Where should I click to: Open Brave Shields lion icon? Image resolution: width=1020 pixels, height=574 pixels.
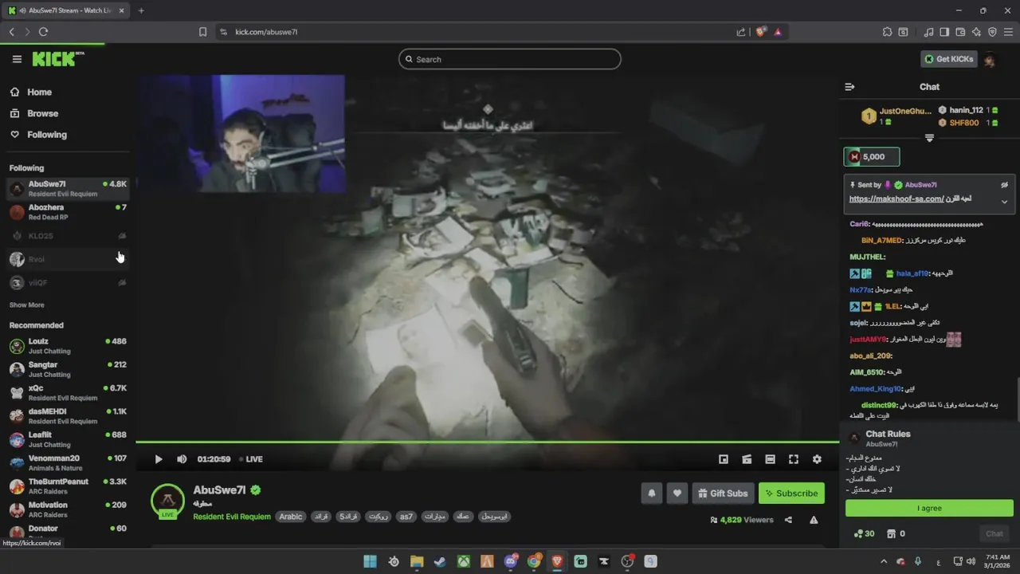coord(761,32)
